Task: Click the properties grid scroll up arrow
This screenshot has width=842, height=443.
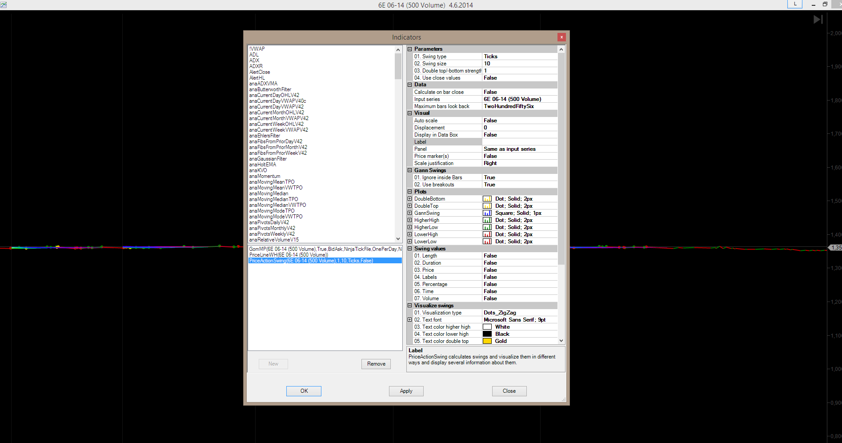Action: click(561, 49)
